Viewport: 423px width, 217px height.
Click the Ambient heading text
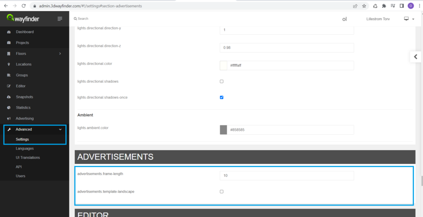[x=85, y=115]
